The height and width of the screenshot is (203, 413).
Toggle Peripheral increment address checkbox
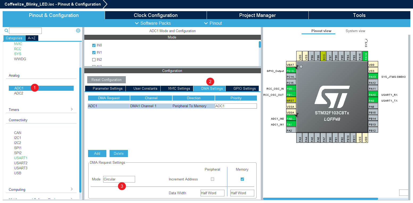(212, 179)
